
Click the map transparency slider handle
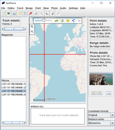(x=43, y=20)
